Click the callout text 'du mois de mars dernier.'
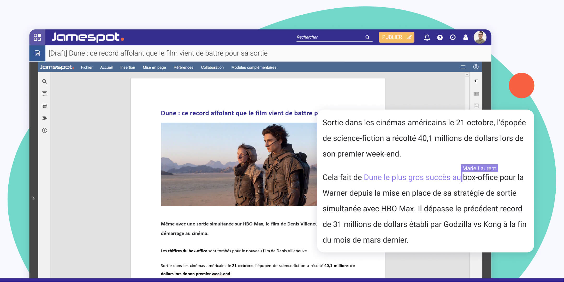Screen dimensions: 564x282 [365, 240]
